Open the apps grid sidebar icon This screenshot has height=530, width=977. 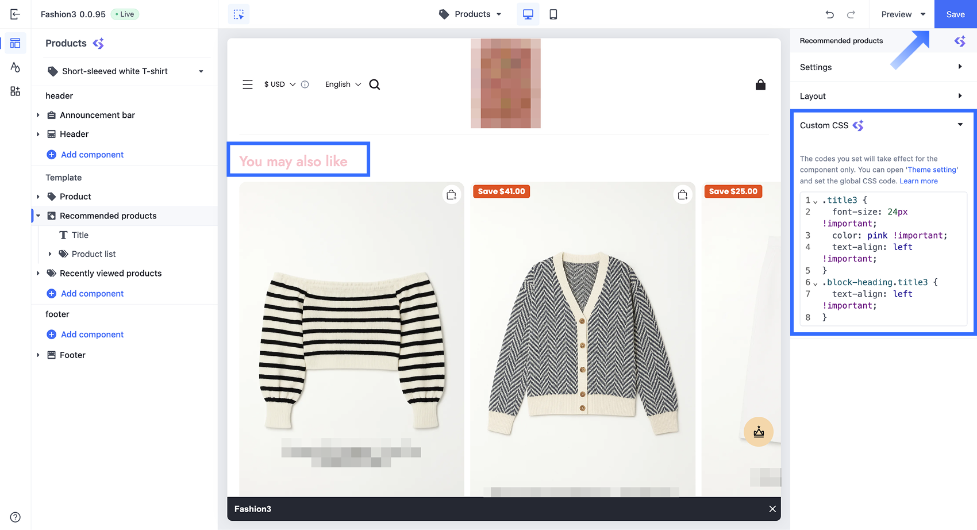click(x=16, y=91)
